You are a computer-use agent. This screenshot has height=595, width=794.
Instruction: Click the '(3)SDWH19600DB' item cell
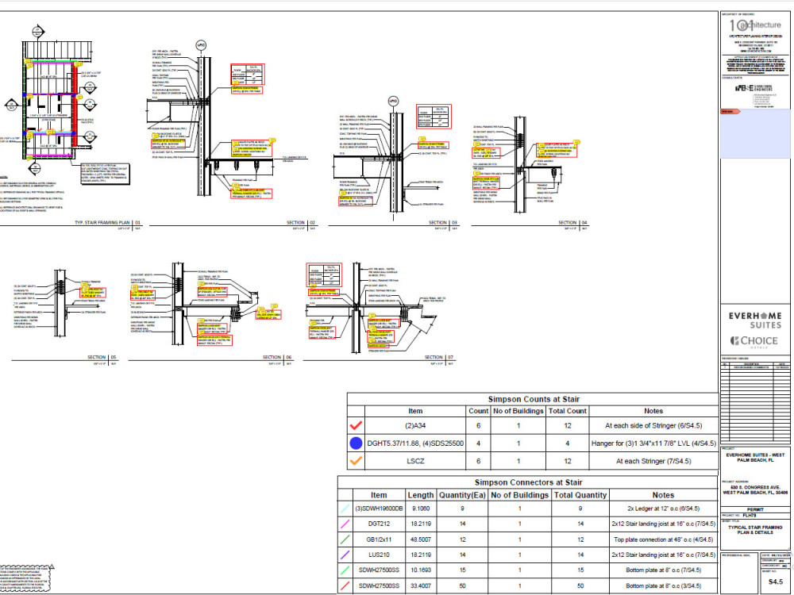(379, 509)
